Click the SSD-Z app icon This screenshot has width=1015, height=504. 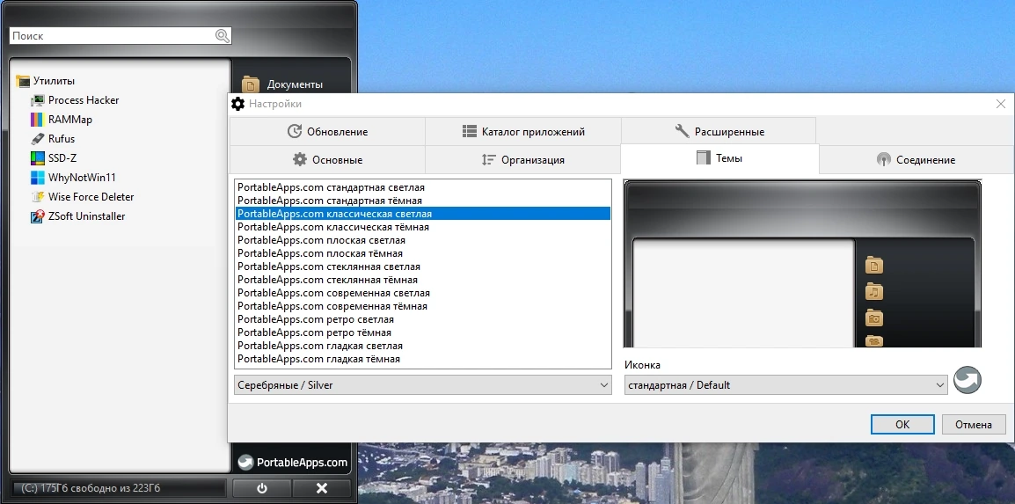pyautogui.click(x=38, y=158)
